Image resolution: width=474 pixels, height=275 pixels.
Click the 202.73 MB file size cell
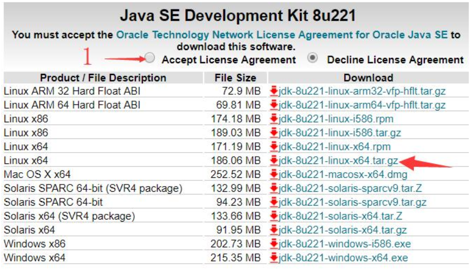236,244
